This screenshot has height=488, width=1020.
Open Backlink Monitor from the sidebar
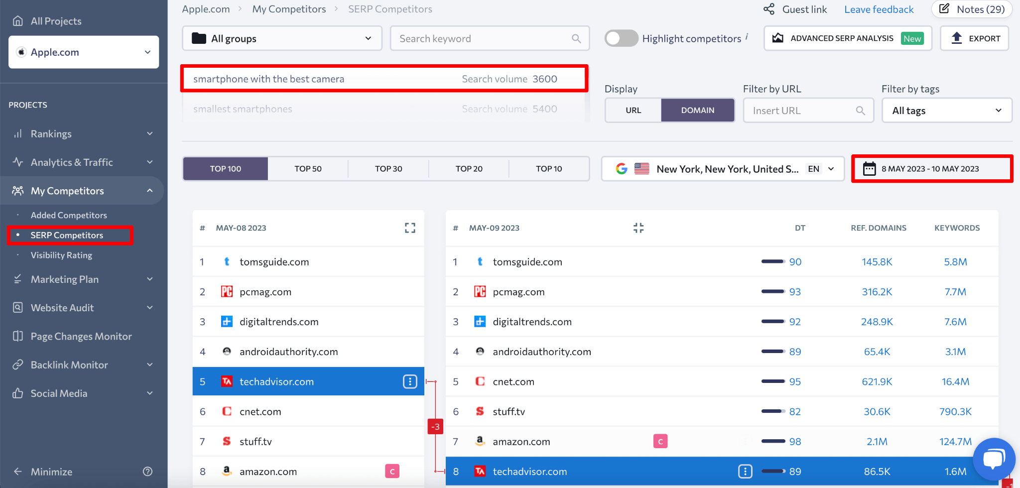click(18, 365)
